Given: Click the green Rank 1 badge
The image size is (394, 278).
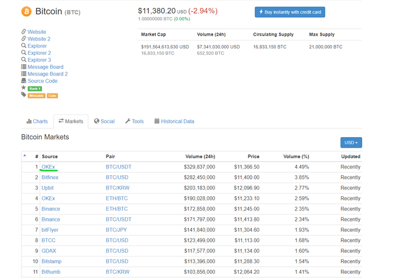Looking at the screenshot, I should 34,89.
